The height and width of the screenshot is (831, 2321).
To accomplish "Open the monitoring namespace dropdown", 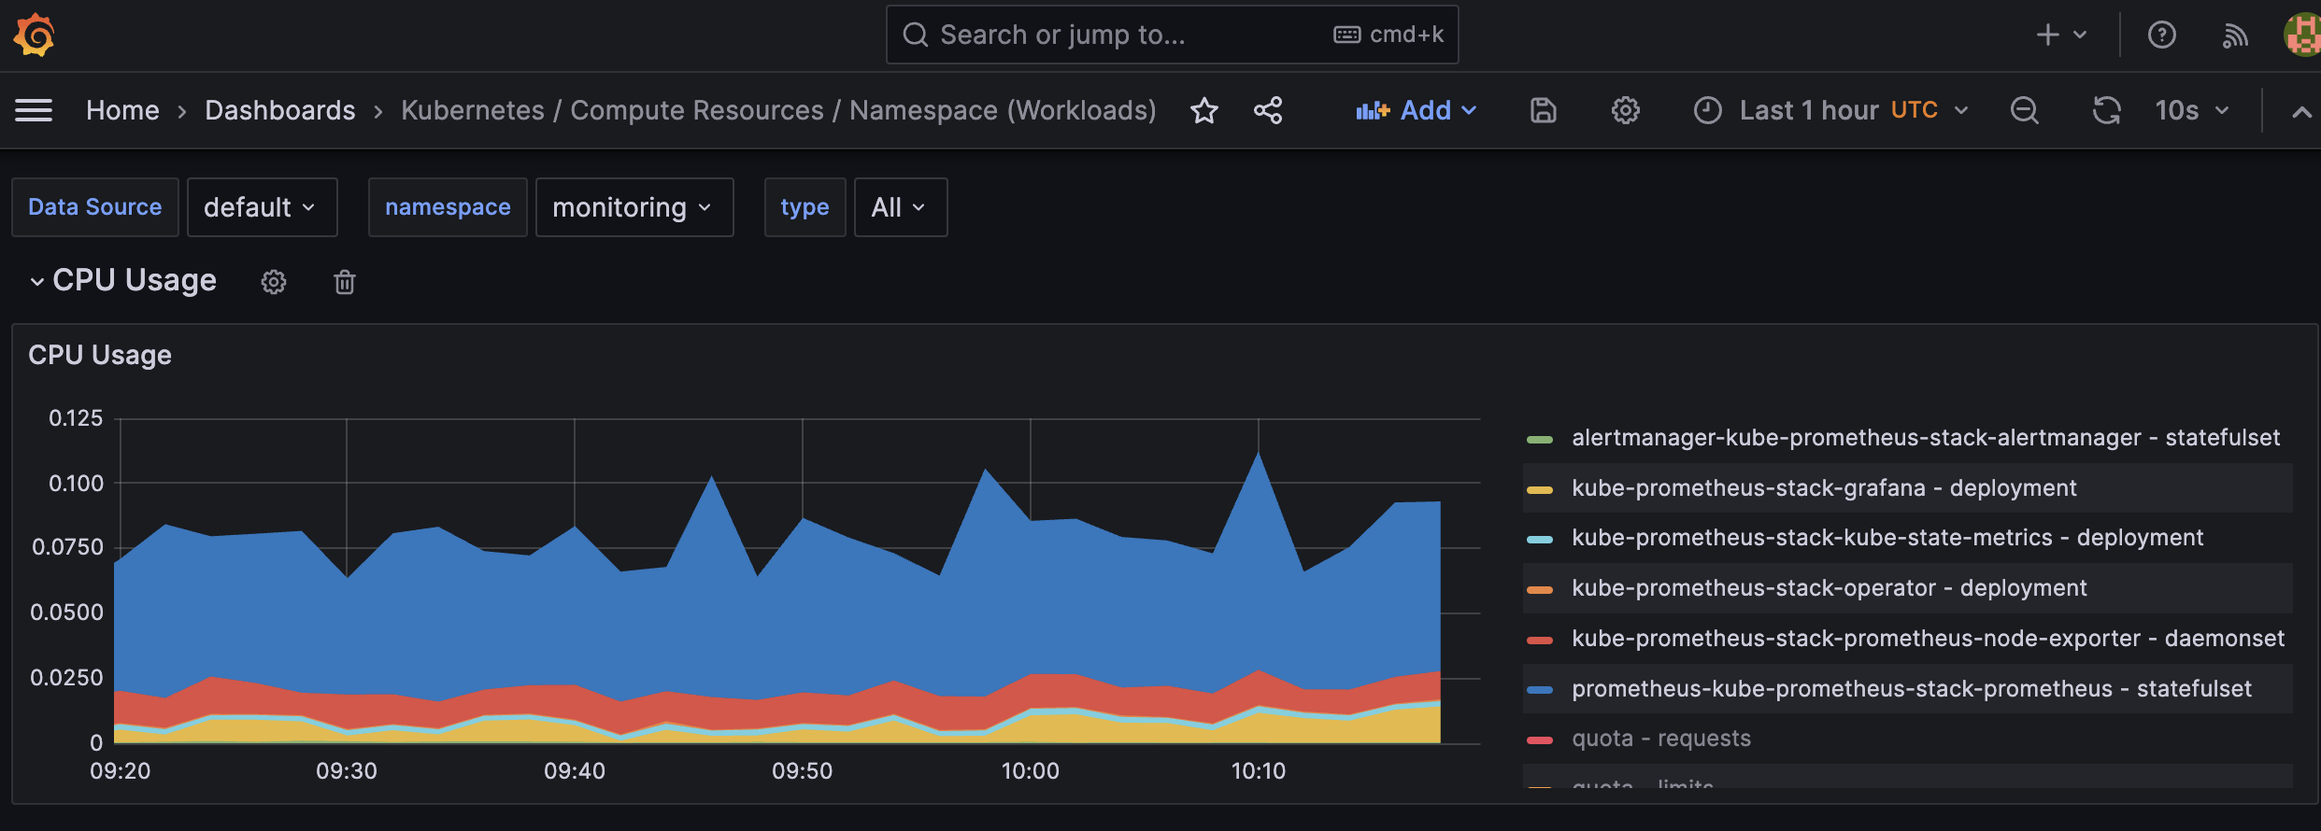I will click(634, 207).
